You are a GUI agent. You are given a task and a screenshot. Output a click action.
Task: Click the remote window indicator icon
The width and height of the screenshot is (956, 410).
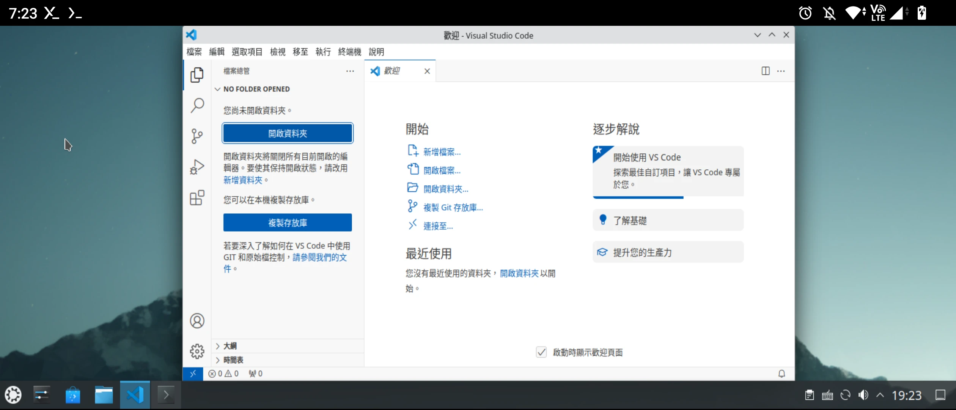[x=193, y=374]
